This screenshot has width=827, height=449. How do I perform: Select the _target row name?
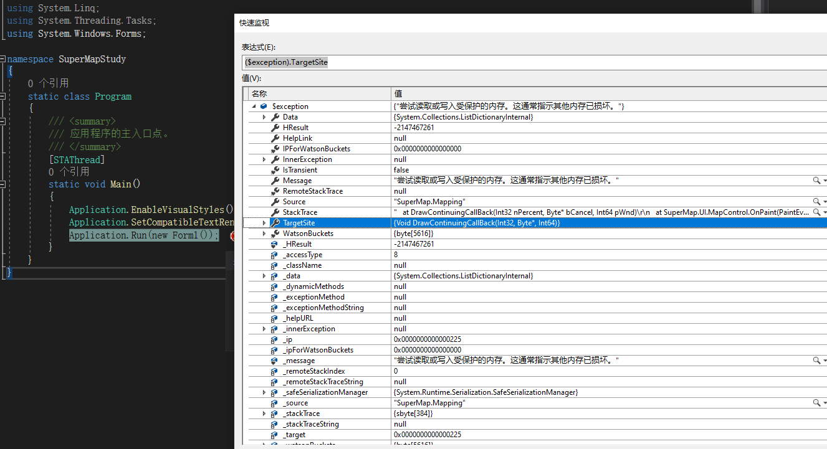click(x=294, y=435)
